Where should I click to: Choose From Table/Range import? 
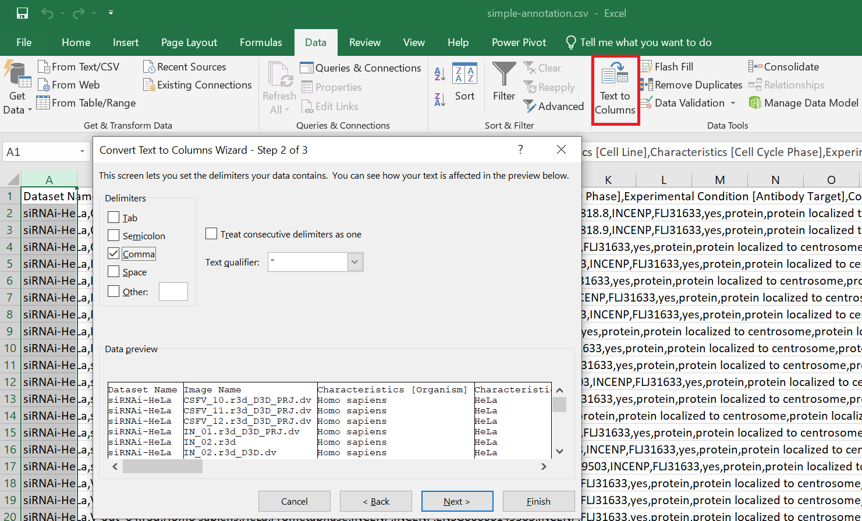tap(86, 103)
